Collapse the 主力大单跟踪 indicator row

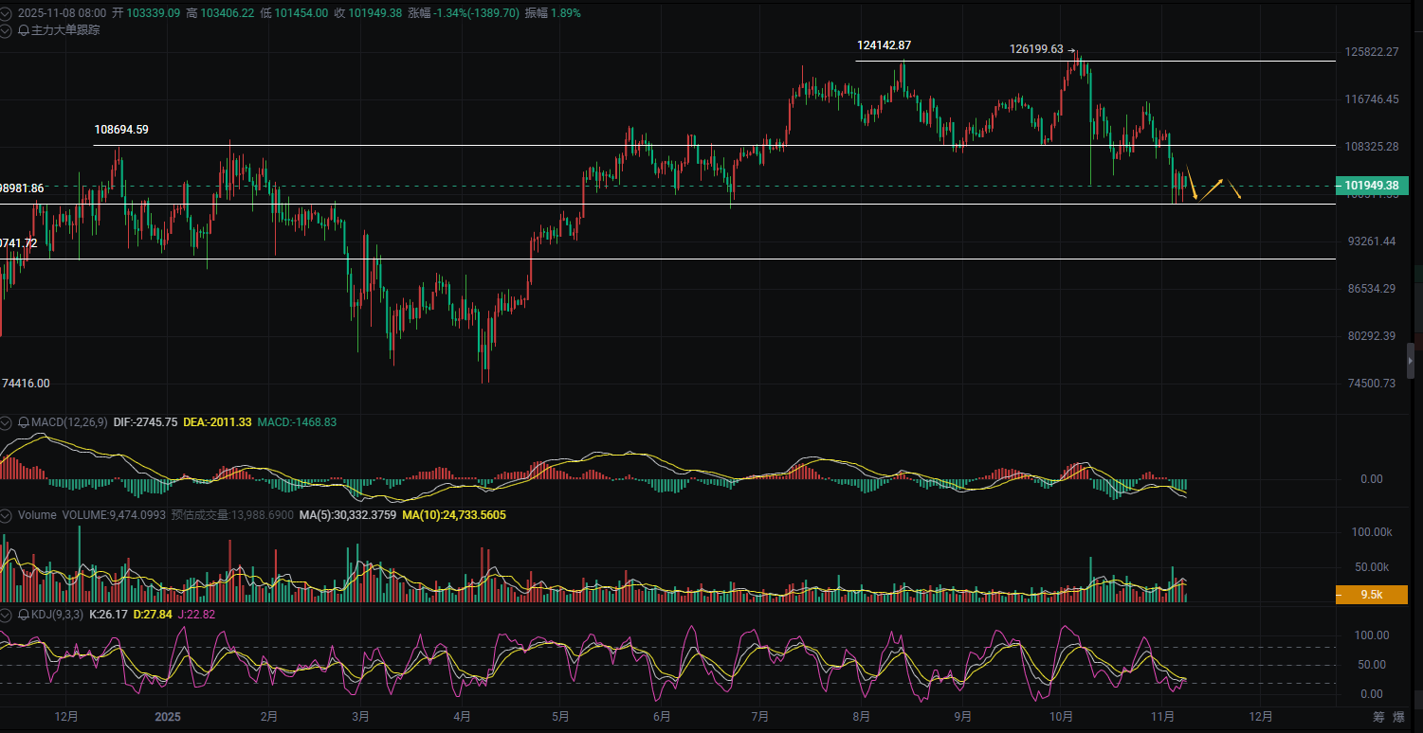(7, 30)
